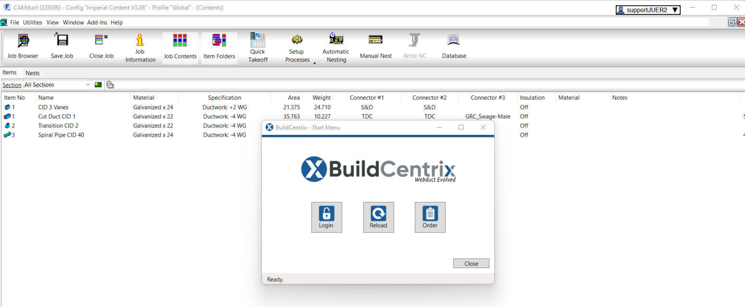Click the Order button in BuildCentrix
The width and height of the screenshot is (745, 307).
coord(430,217)
